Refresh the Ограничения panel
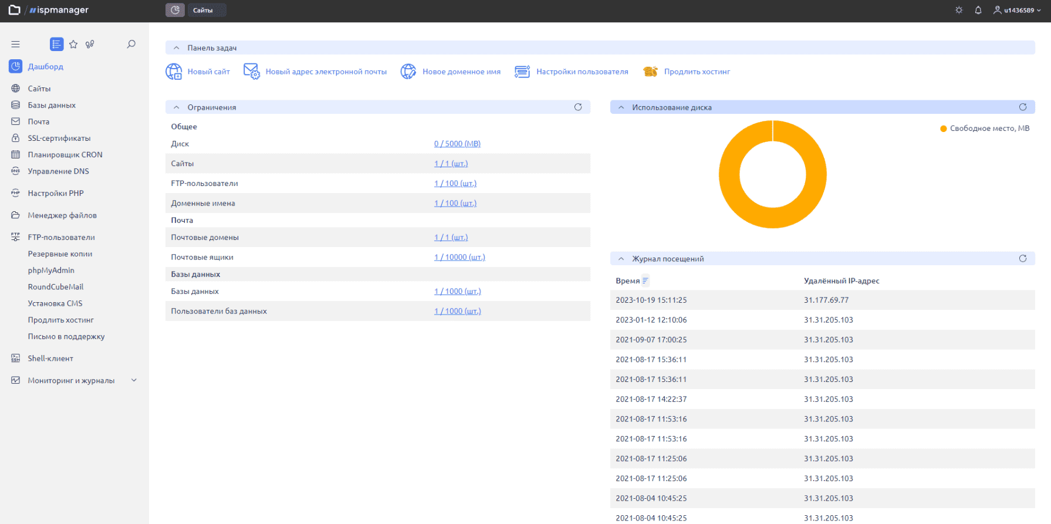The height and width of the screenshot is (524, 1051). tap(578, 107)
